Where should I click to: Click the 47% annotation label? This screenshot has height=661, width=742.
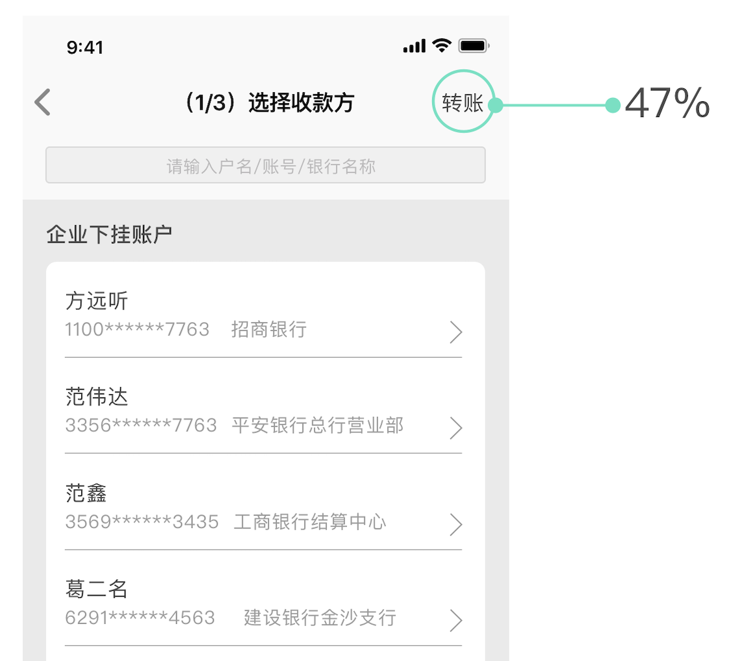(x=667, y=104)
